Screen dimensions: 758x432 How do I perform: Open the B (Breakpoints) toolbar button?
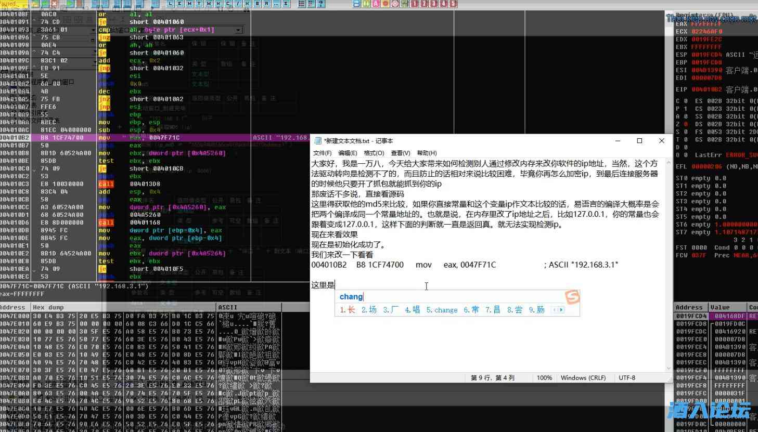(x=258, y=4)
